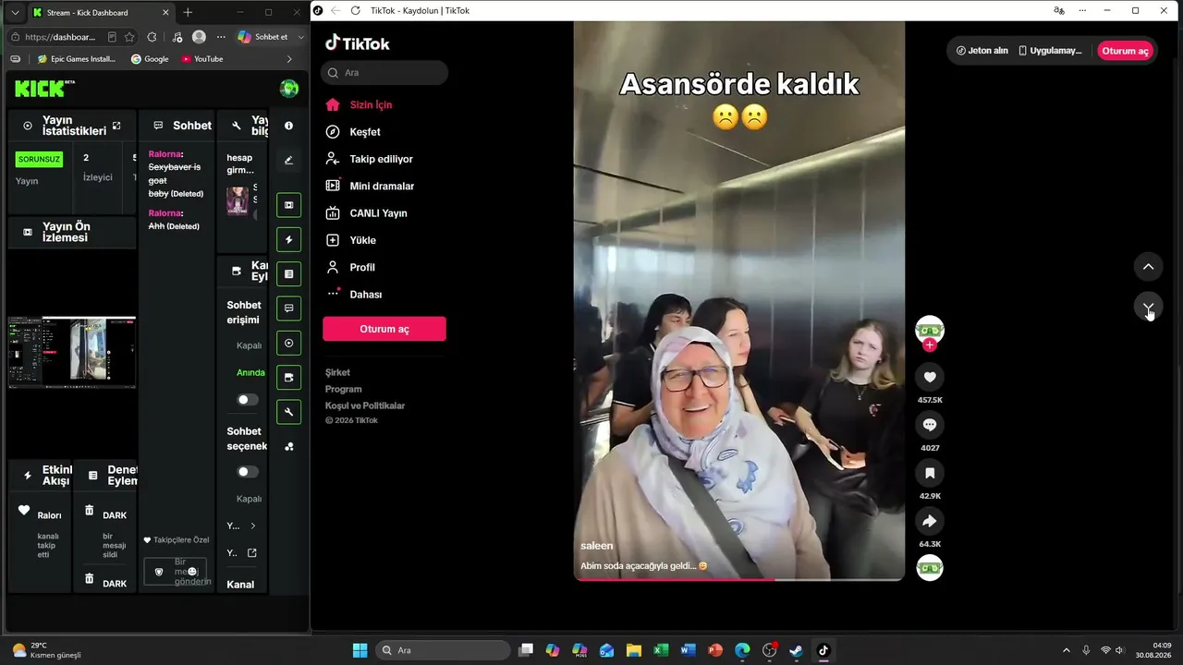Toggle the Sohbet seçenekleri switch

[248, 472]
